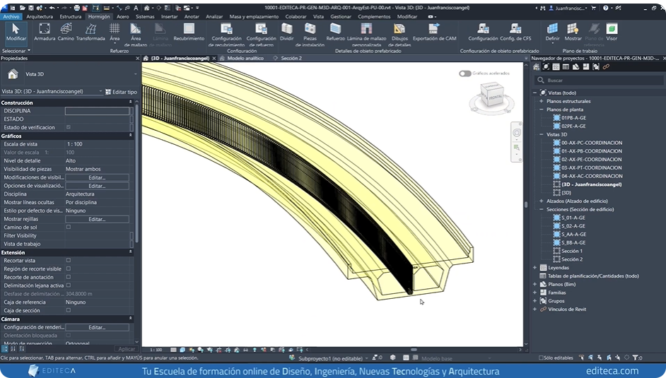Click the Editar tipo button

[122, 92]
